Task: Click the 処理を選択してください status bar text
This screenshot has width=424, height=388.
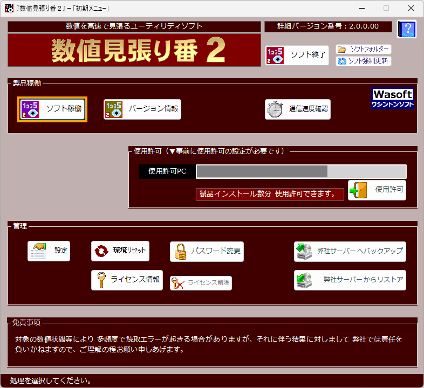Action: coord(51,380)
